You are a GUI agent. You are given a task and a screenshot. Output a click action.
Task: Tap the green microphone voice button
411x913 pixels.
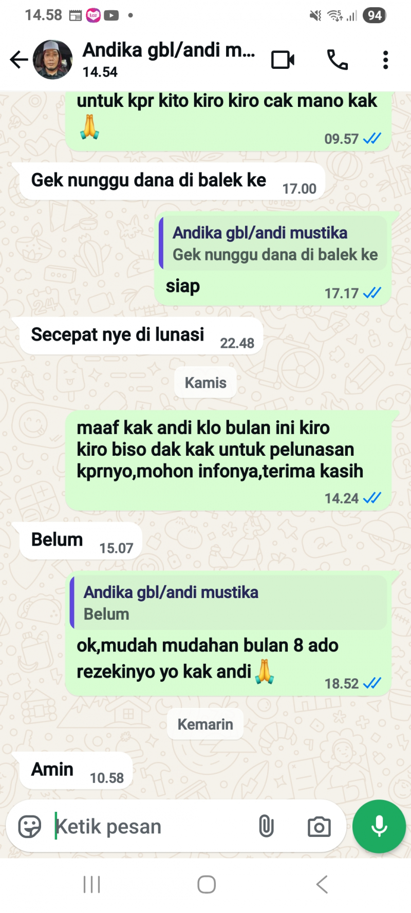(379, 826)
